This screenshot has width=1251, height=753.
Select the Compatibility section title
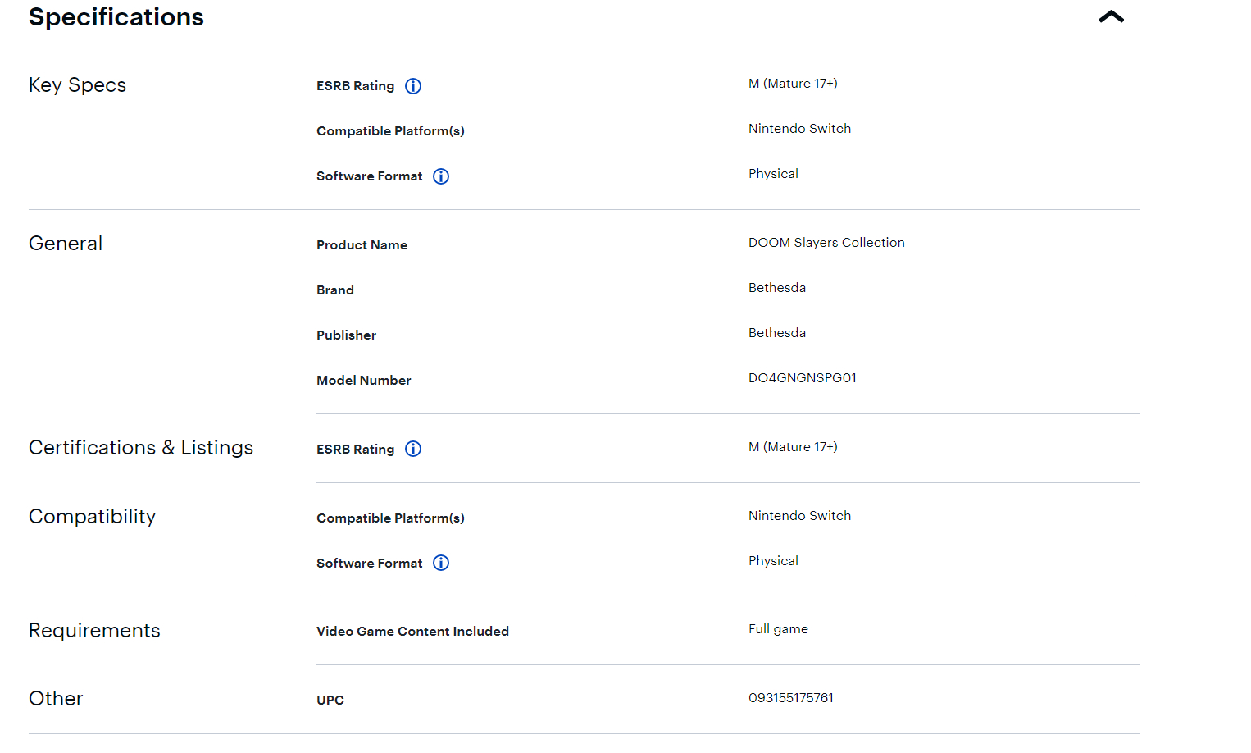[x=92, y=517]
